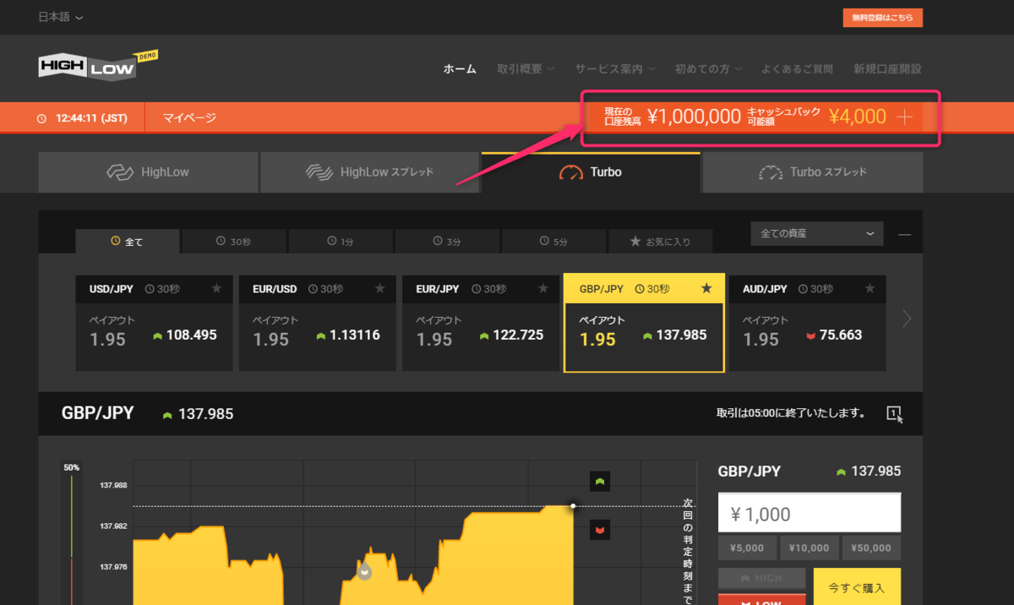This screenshot has width=1014, height=605.
Task: Select the EUR/JPY 30秒 asset card
Action: (x=480, y=324)
